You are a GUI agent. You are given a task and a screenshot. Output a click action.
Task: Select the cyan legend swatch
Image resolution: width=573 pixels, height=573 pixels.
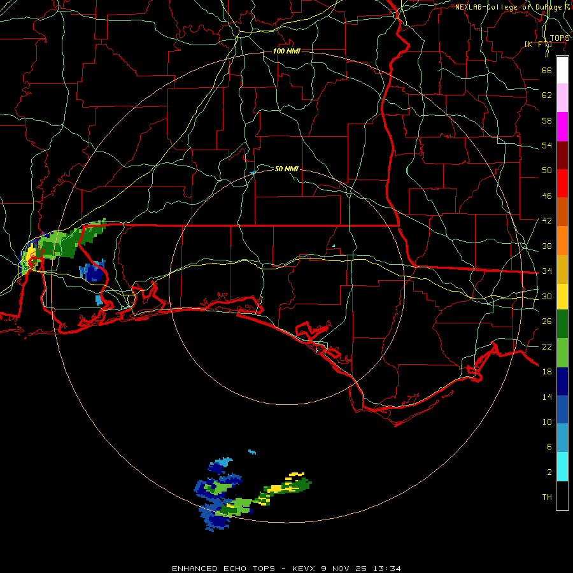562,467
